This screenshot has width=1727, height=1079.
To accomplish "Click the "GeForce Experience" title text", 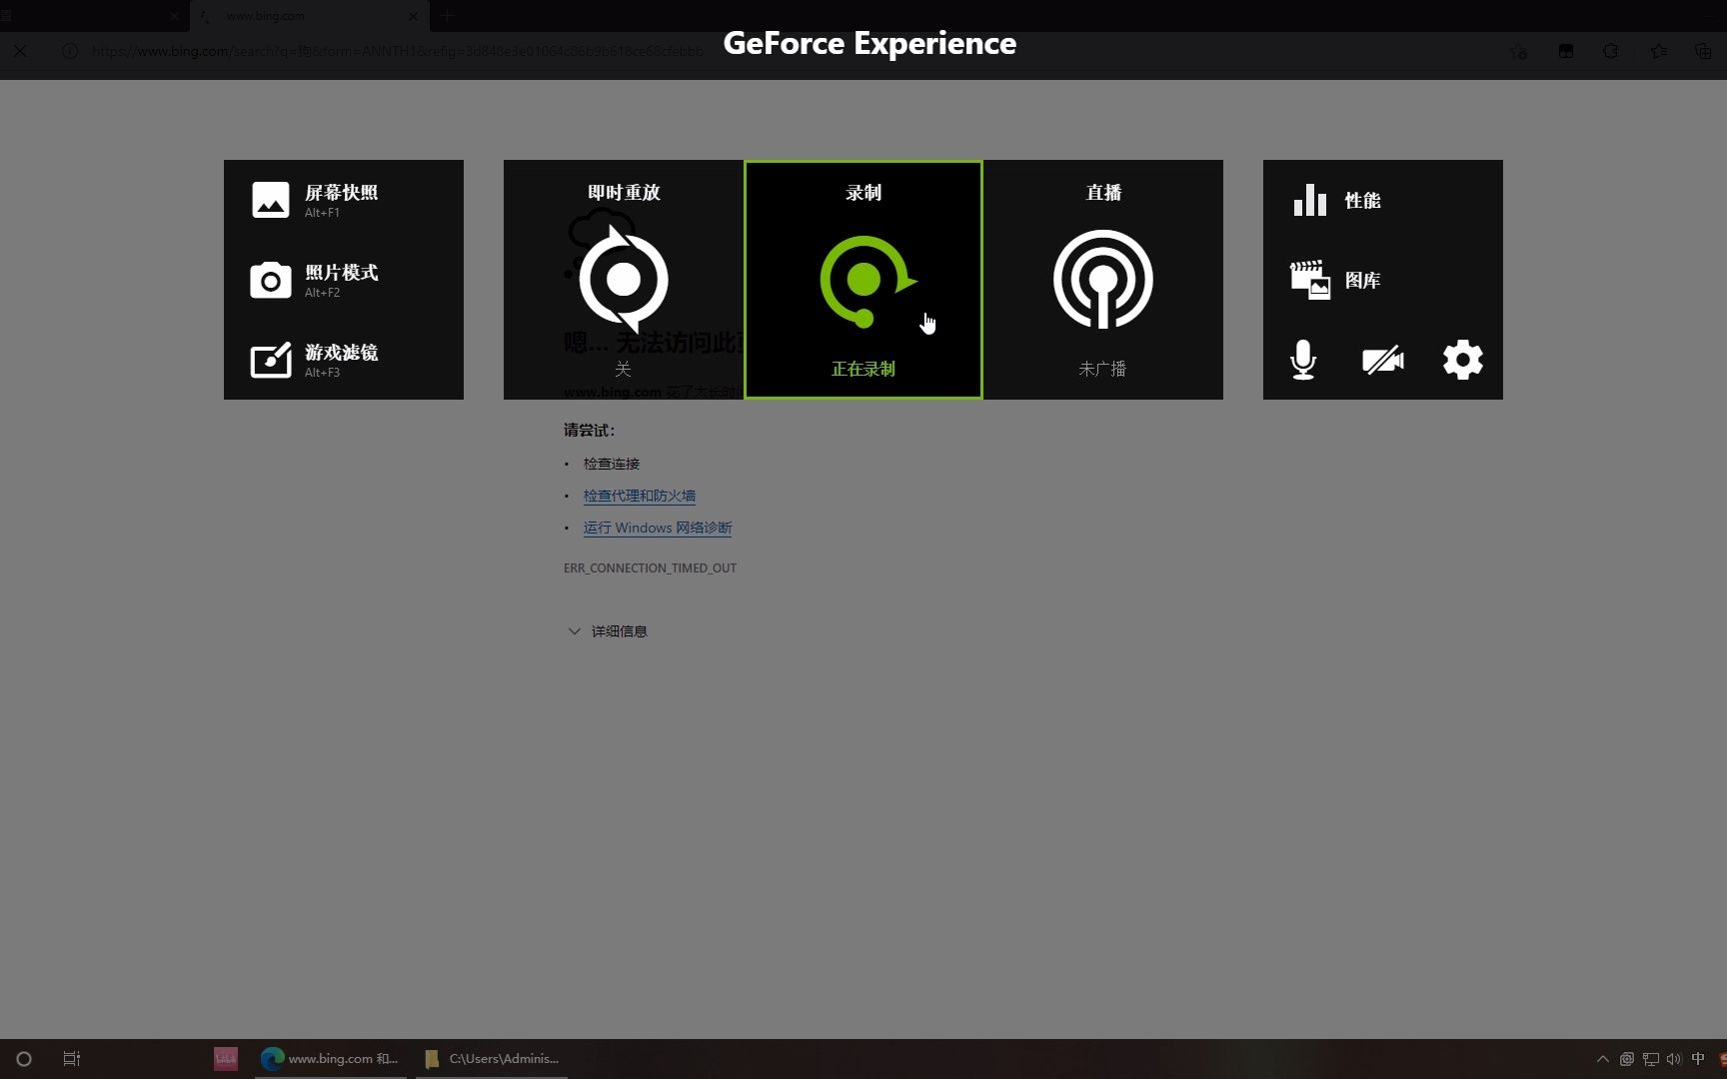I will click(869, 43).
